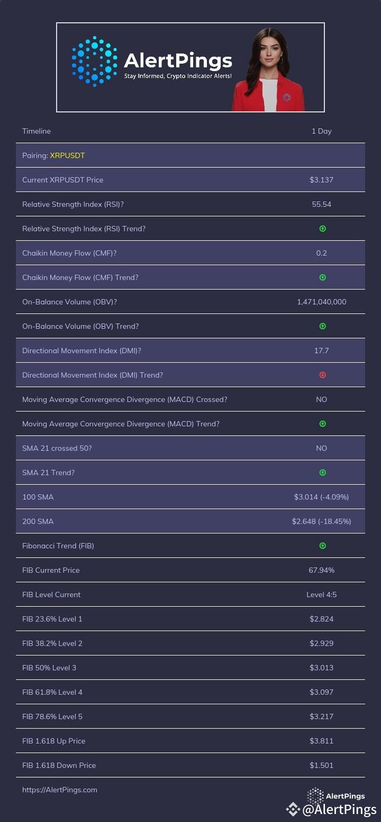Image resolution: width=381 pixels, height=822 pixels.
Task: Select the Current XRPUSDT Price value $3.137
Action: click(x=321, y=180)
